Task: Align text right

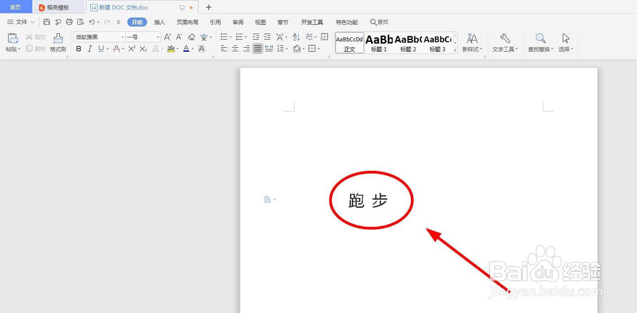Action: (247, 49)
